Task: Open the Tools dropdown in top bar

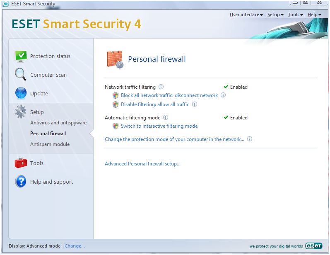Action: (295, 15)
